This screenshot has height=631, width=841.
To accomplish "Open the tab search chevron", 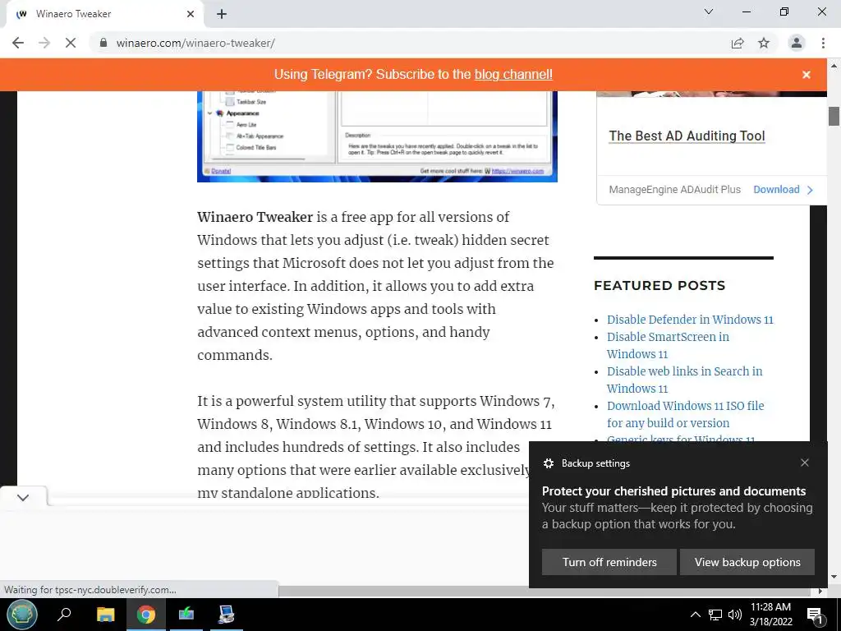I will [x=709, y=12].
